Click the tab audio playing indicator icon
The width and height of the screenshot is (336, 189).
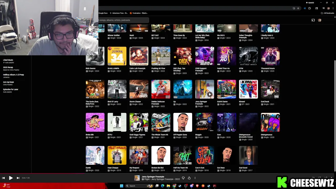[x=304, y=8]
